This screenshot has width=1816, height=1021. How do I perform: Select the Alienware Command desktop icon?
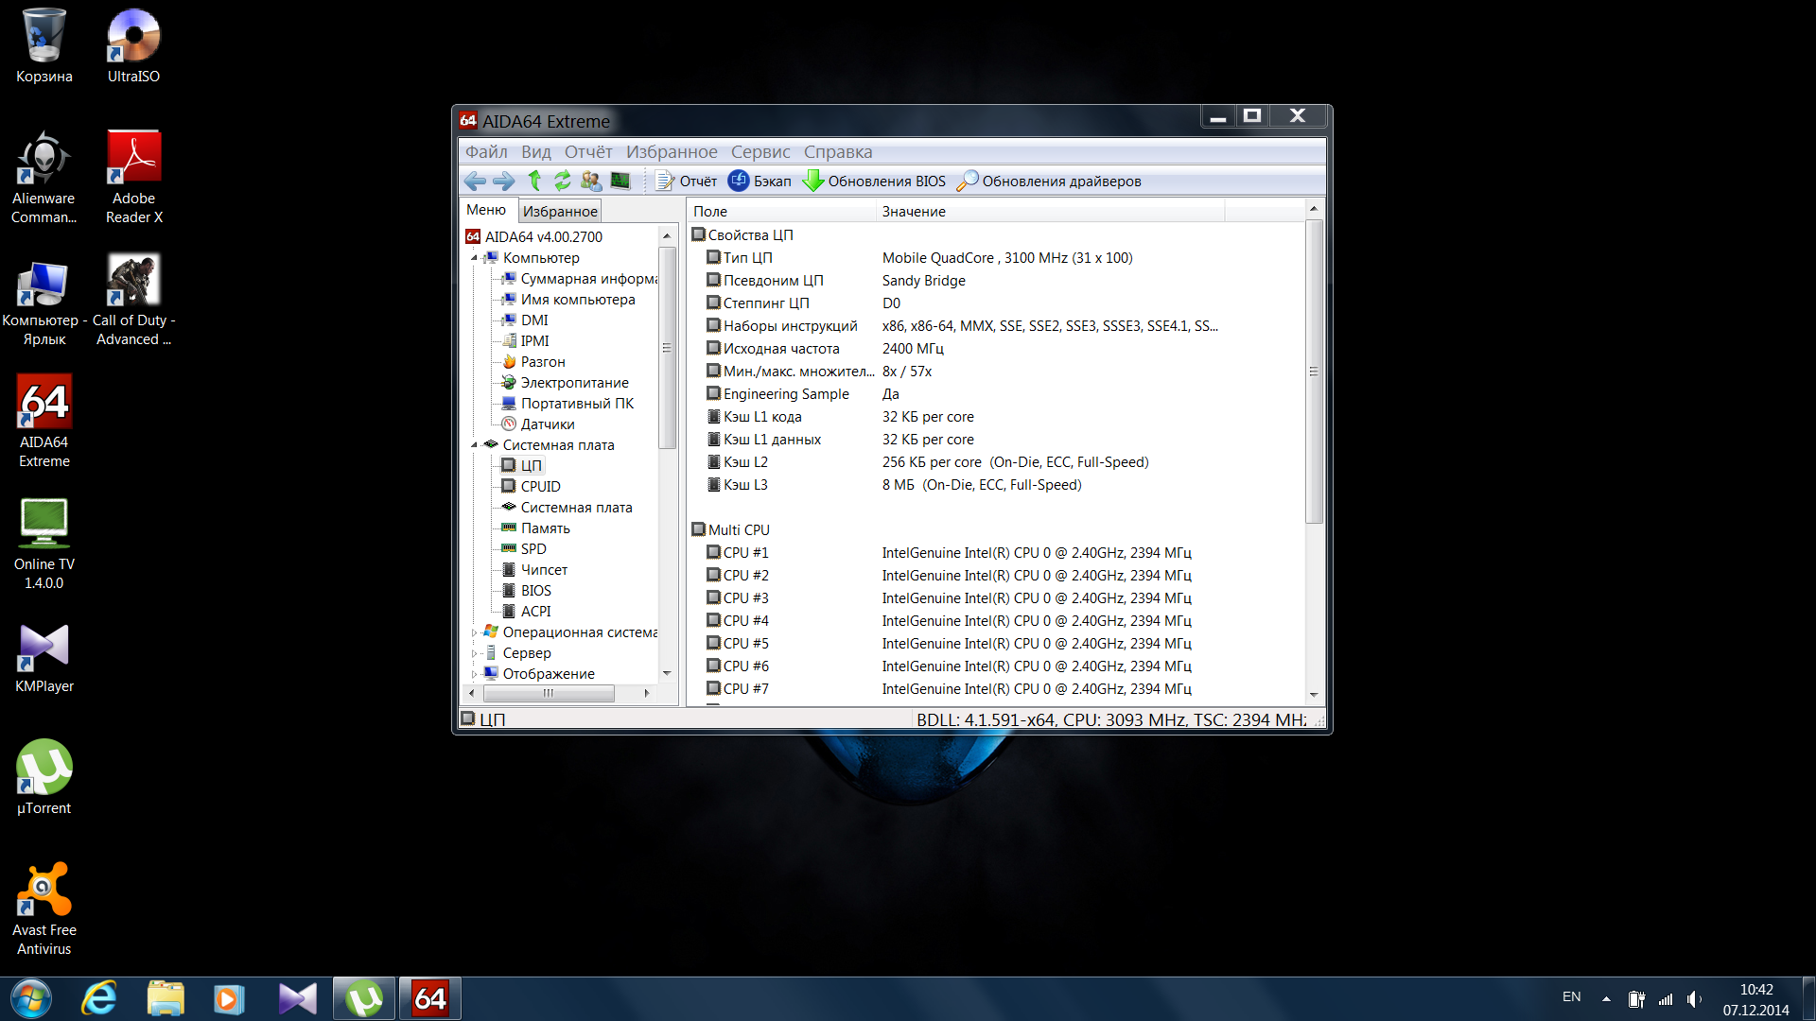(44, 177)
